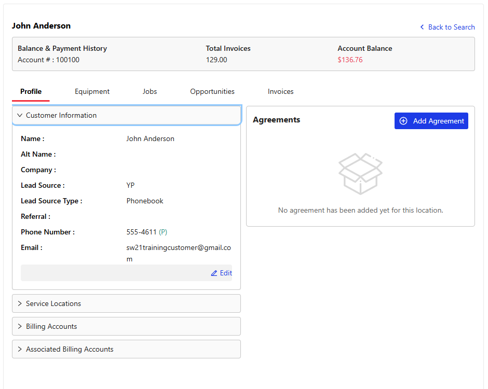The height and width of the screenshot is (389, 488).
Task: Click the red account balance $136.76
Action: [350, 60]
